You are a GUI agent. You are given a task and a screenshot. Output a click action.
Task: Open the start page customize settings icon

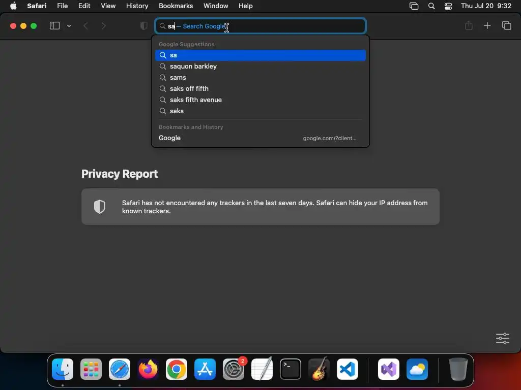(502, 338)
